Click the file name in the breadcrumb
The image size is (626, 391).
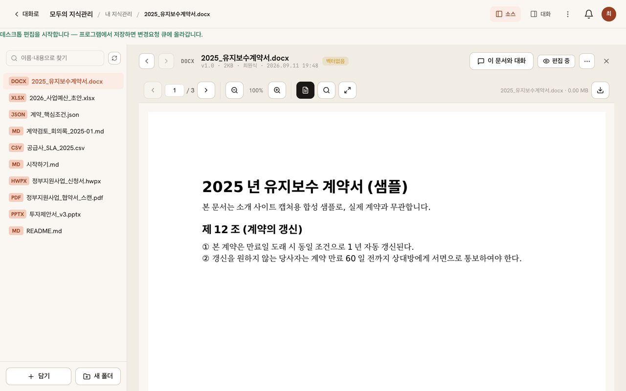click(177, 14)
